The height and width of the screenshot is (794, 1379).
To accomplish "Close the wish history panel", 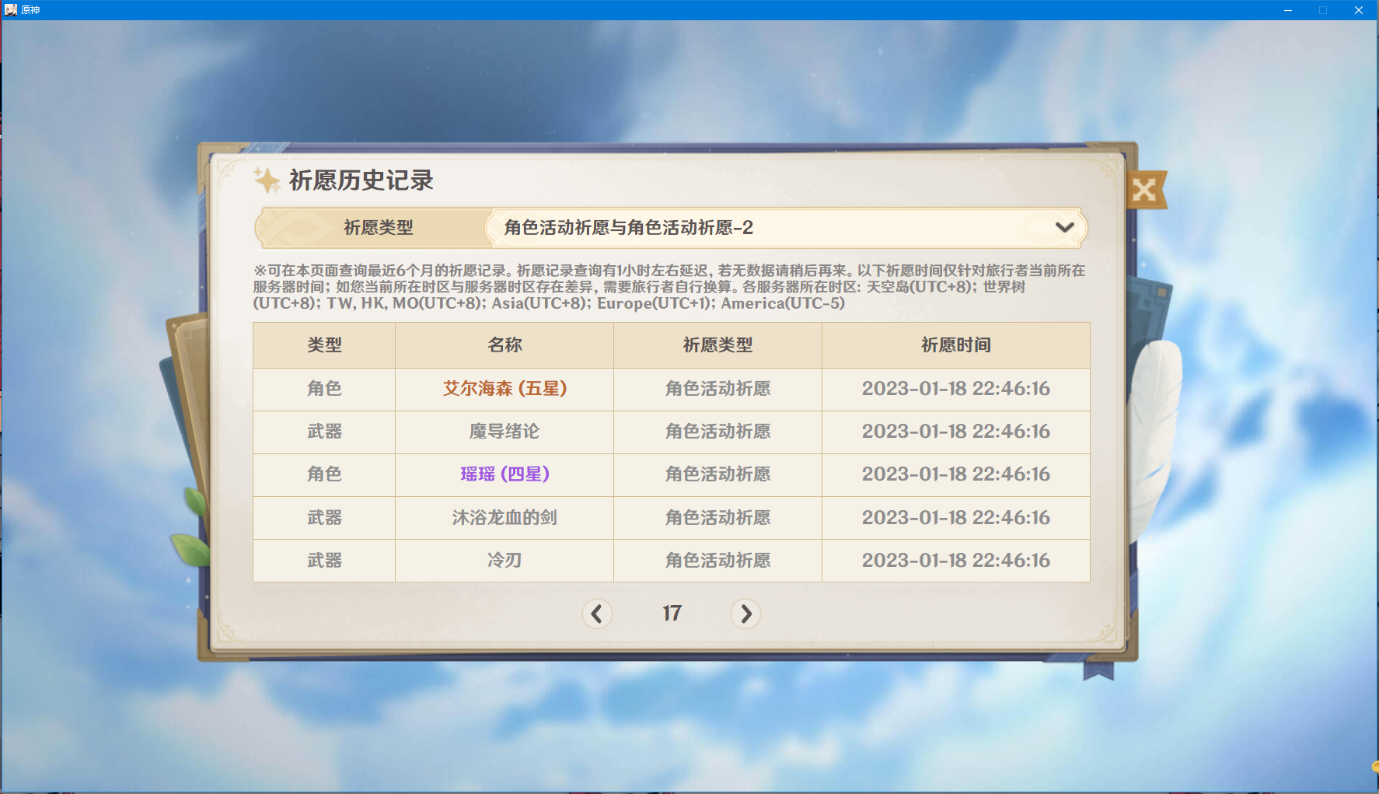I will click(x=1145, y=190).
